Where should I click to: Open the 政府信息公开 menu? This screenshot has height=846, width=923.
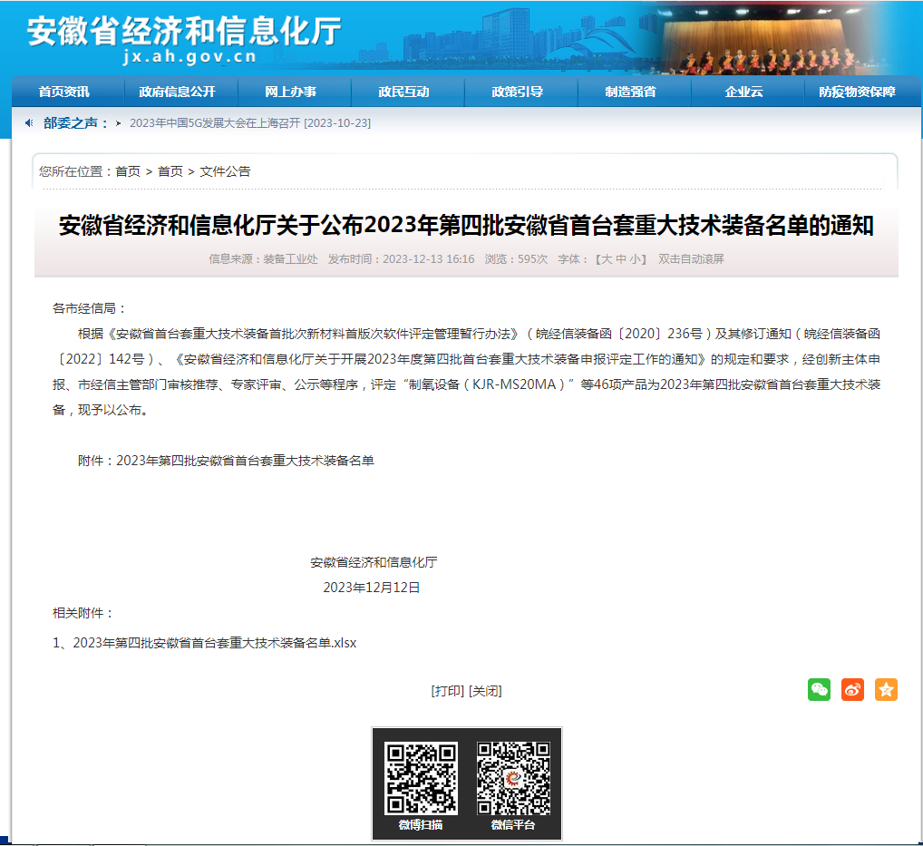coord(177,92)
